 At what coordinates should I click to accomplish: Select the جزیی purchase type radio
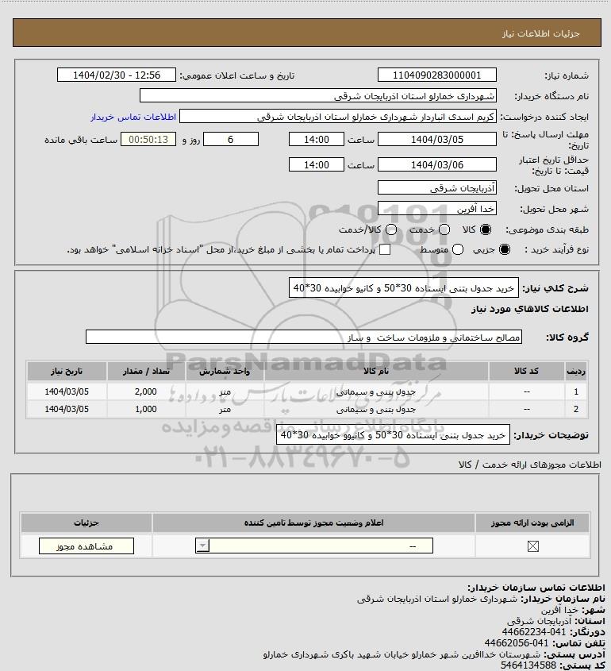pos(505,249)
